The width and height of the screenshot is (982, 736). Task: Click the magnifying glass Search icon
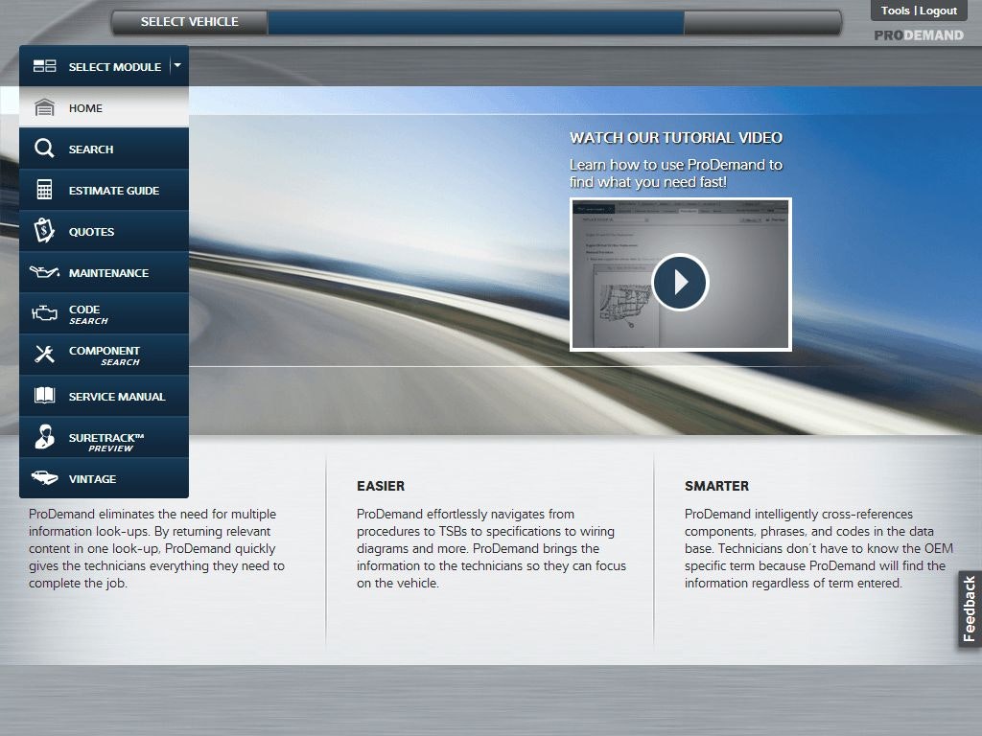pyautogui.click(x=44, y=149)
